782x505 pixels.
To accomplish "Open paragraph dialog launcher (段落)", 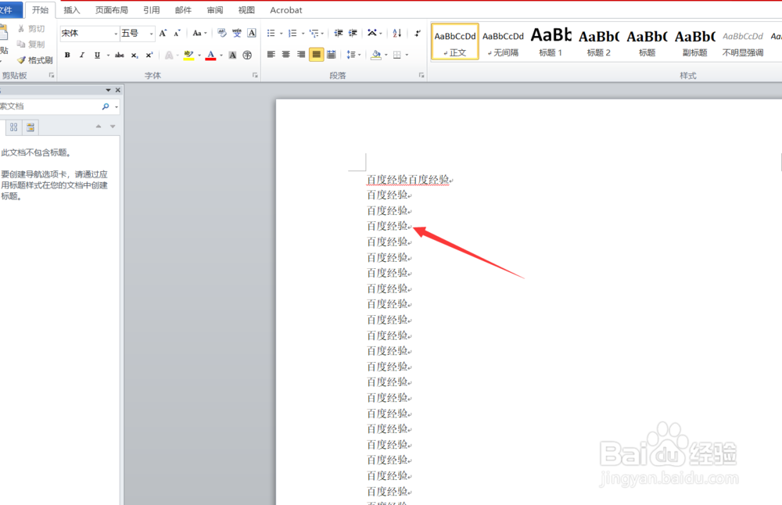I will tap(421, 75).
